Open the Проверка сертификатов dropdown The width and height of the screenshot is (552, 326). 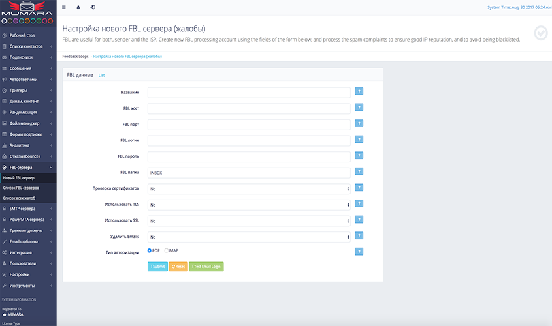(249, 189)
